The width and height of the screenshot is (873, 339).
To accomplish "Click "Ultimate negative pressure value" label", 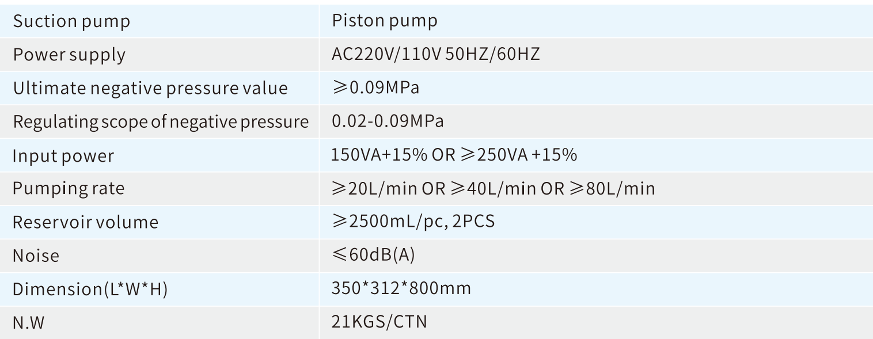I will click(x=150, y=89).
